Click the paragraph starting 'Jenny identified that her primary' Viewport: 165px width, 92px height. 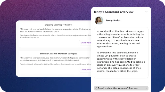click(x=120, y=39)
